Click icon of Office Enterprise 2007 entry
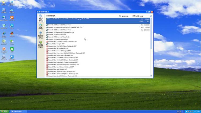The height and width of the screenshot is (113, 201). [x=47, y=44]
